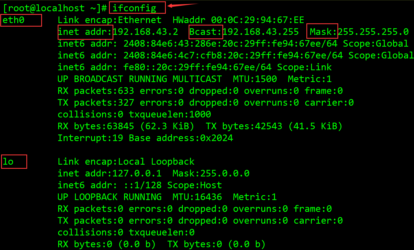
Task: Click the eth0 interface name
Action: click(13, 20)
